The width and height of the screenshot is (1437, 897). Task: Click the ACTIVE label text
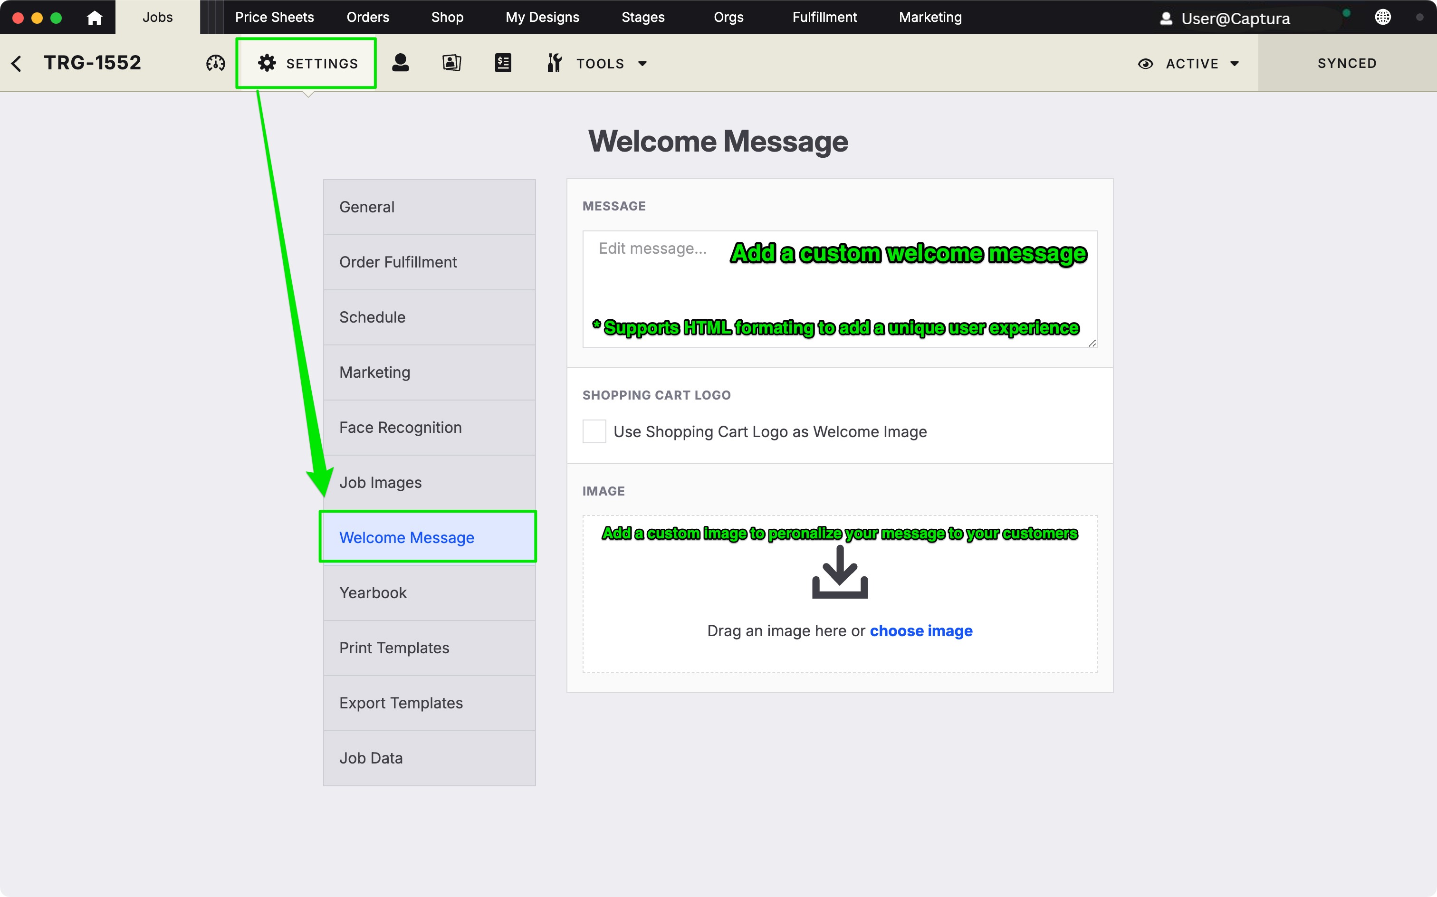tap(1192, 64)
